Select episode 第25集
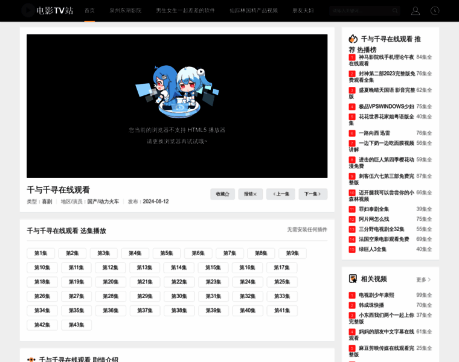The image size is (459, 362). tap(282, 282)
